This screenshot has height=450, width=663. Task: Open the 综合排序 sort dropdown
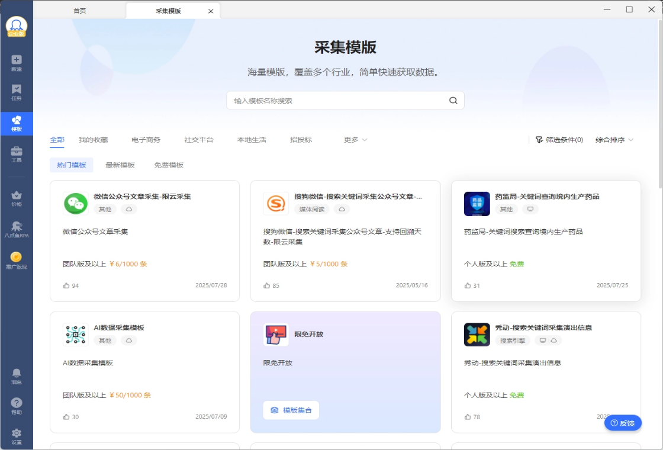(x=614, y=140)
